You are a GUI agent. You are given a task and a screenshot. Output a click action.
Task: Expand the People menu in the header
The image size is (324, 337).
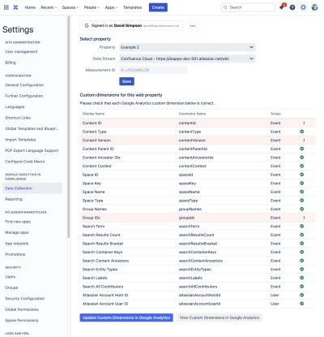coord(92,7)
